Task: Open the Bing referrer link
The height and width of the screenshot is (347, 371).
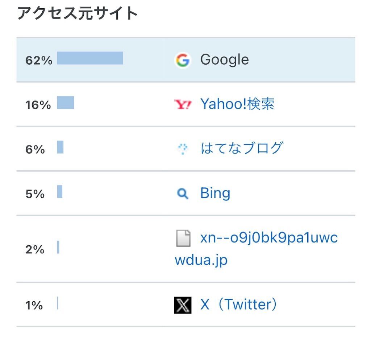Action: coord(215,193)
